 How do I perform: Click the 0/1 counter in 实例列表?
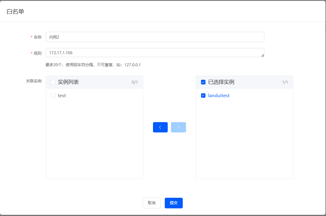[x=135, y=82]
